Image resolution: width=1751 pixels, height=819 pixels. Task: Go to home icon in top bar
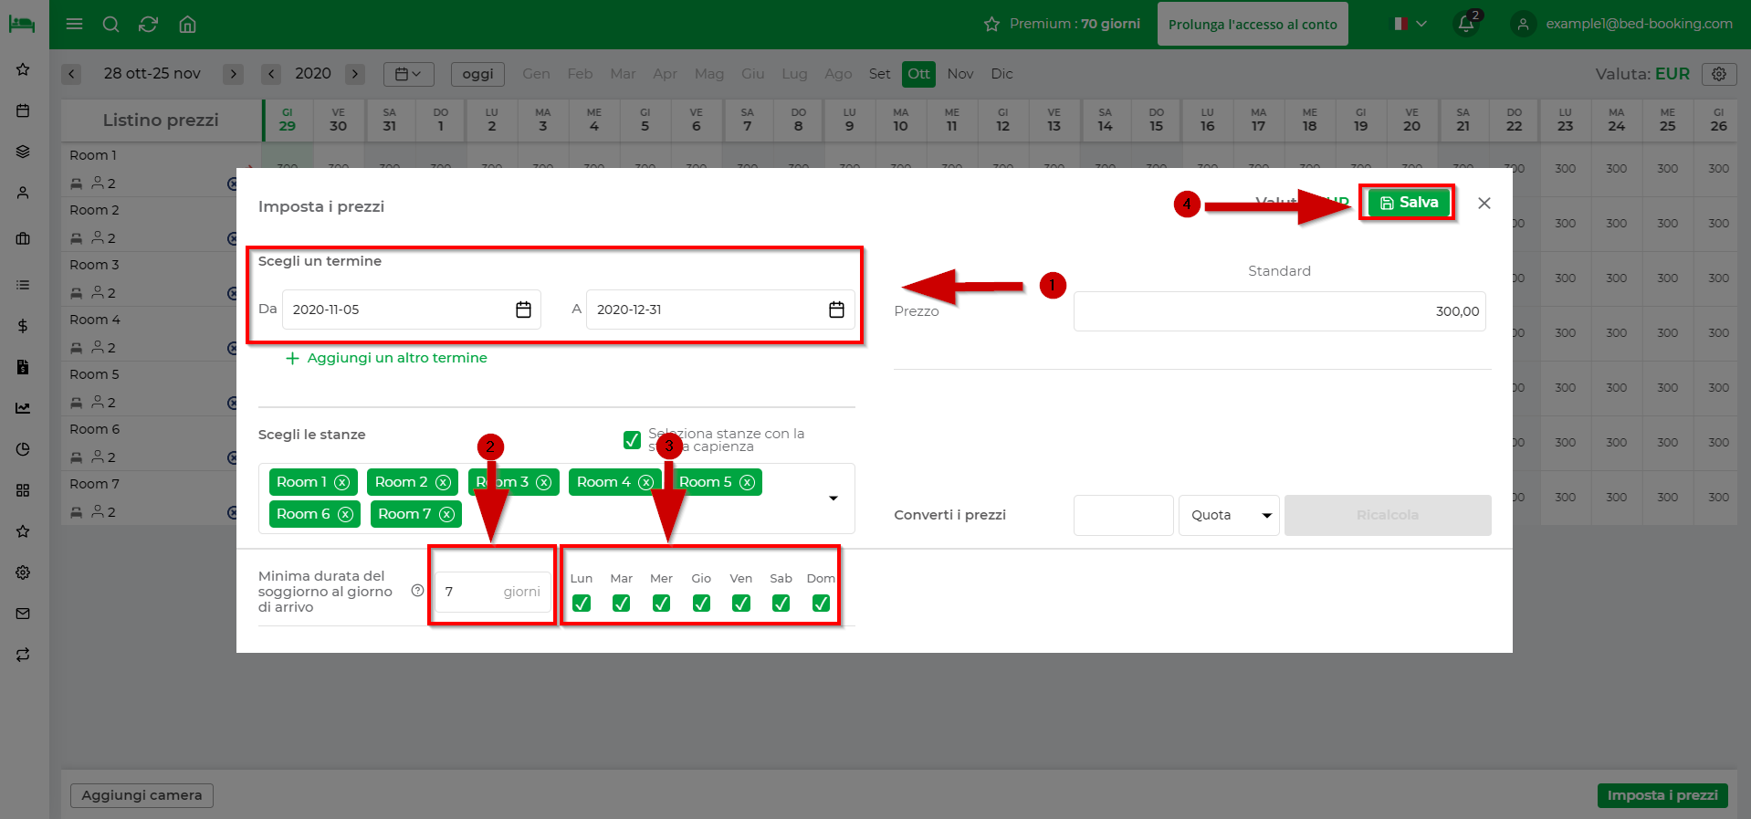point(187,24)
